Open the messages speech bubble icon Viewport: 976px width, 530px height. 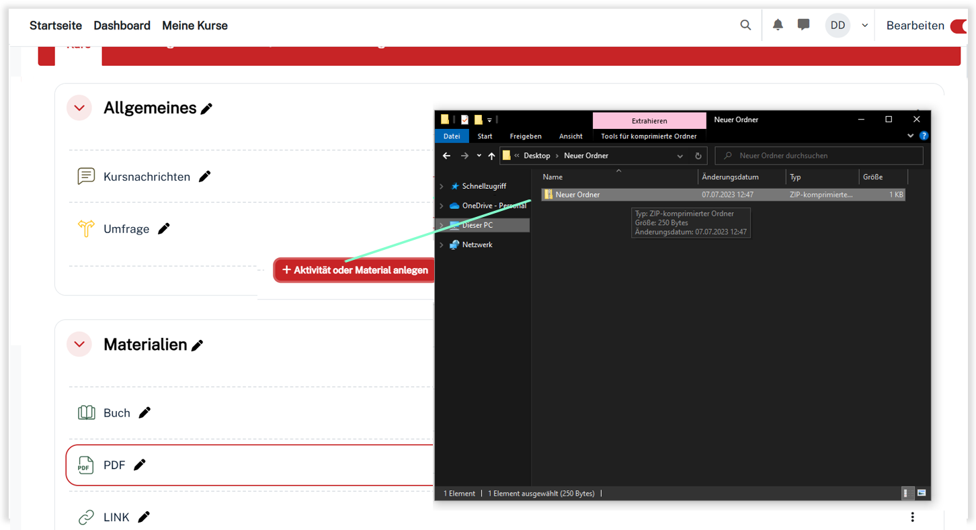click(x=803, y=26)
